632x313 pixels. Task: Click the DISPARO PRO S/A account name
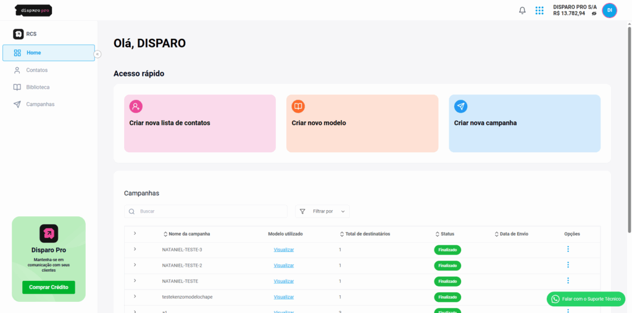pyautogui.click(x=575, y=7)
